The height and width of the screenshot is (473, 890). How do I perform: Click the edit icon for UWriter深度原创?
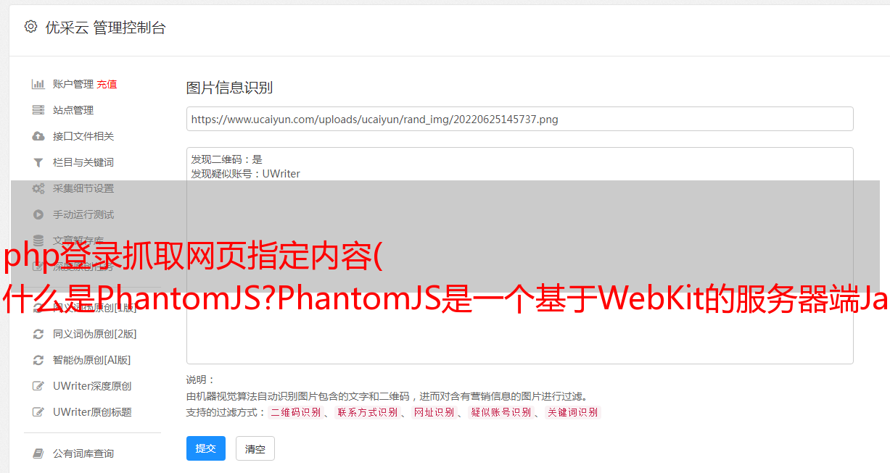click(38, 386)
